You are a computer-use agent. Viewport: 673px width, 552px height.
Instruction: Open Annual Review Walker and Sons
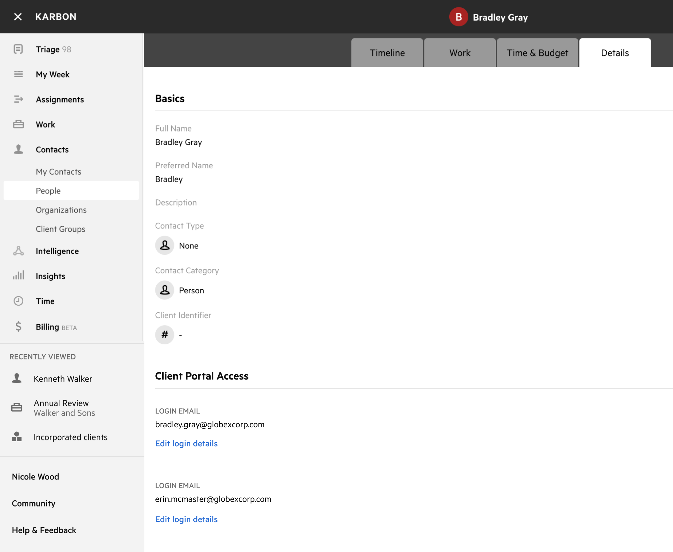[64, 408]
